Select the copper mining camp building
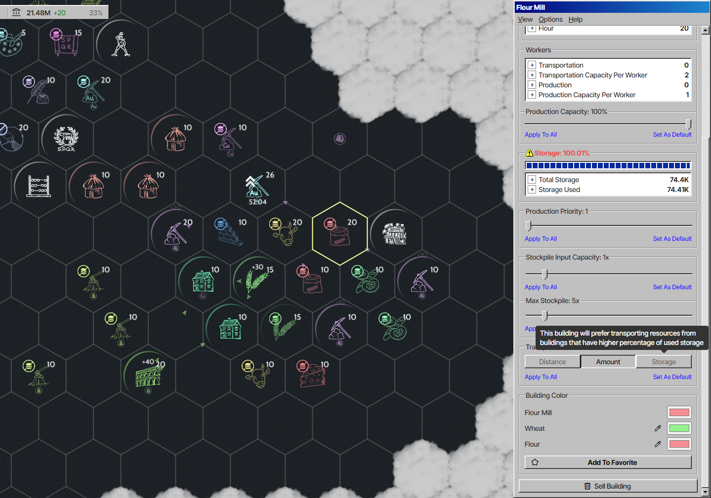Screen dimensions: 711x498 229,139
